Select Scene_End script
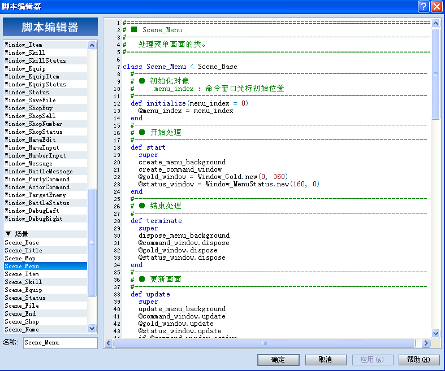Viewport: 445px width, 371px height. (x=45, y=314)
